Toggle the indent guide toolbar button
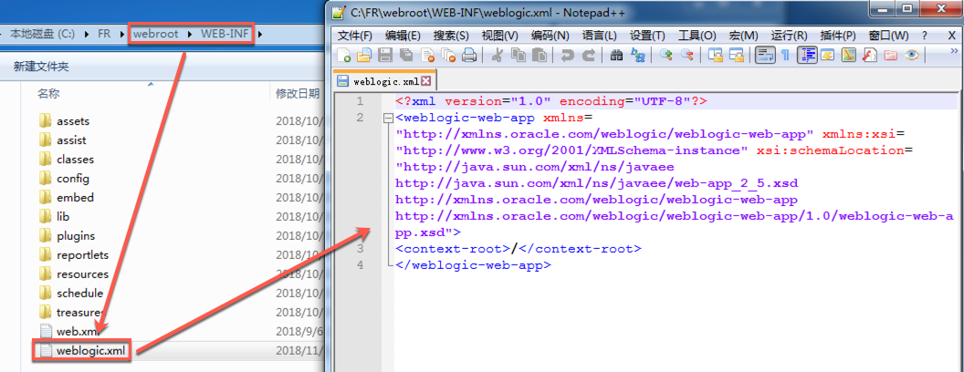 [807, 56]
